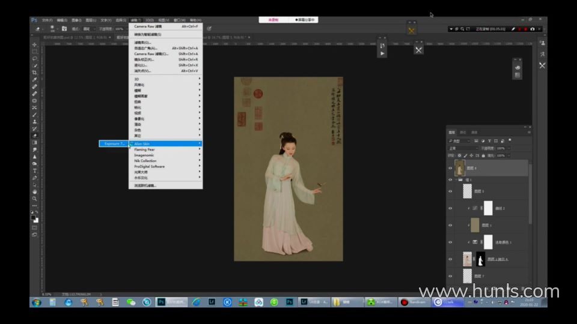Hide layer 图层 4 via eye icon
This screenshot has width=577, height=324.
pos(450,168)
